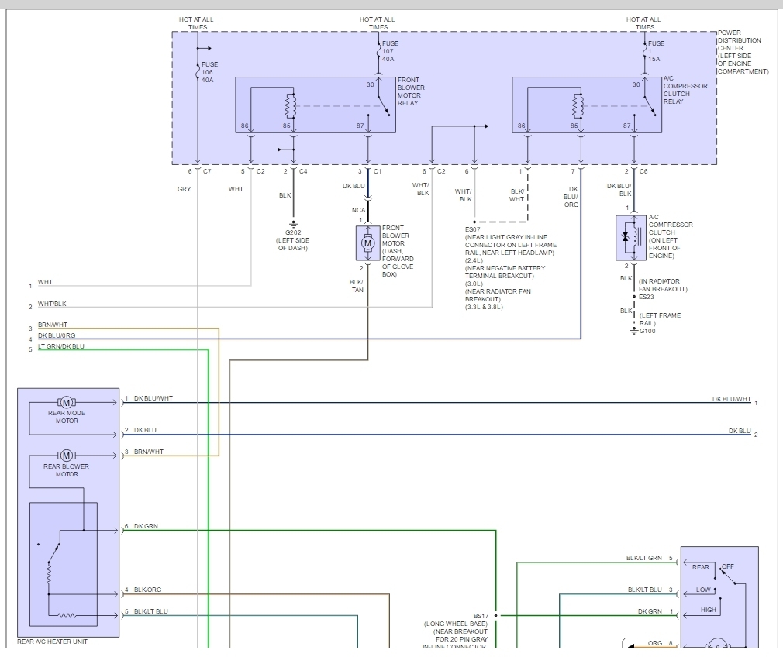Click the G100 ground symbol

(x=635, y=332)
